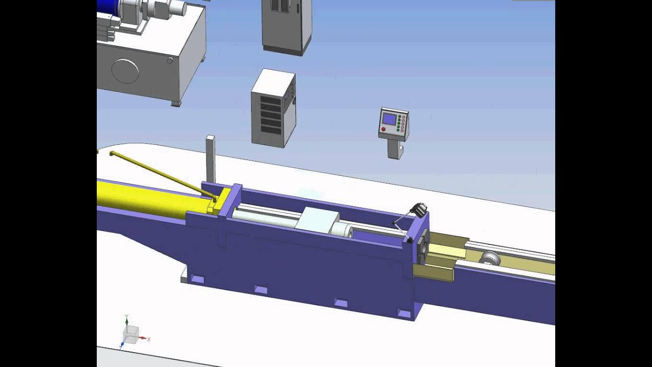Select the gray roller wheel on the rail
The width and height of the screenshot is (652, 367).
tap(490, 258)
